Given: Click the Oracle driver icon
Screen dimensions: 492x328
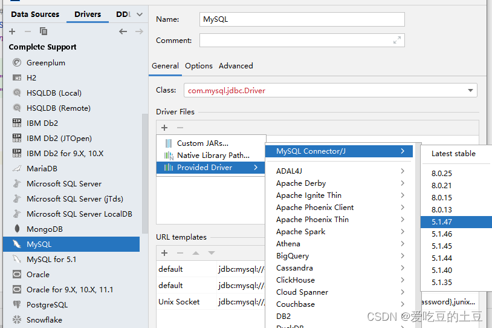Looking at the screenshot, I should 17,274.
